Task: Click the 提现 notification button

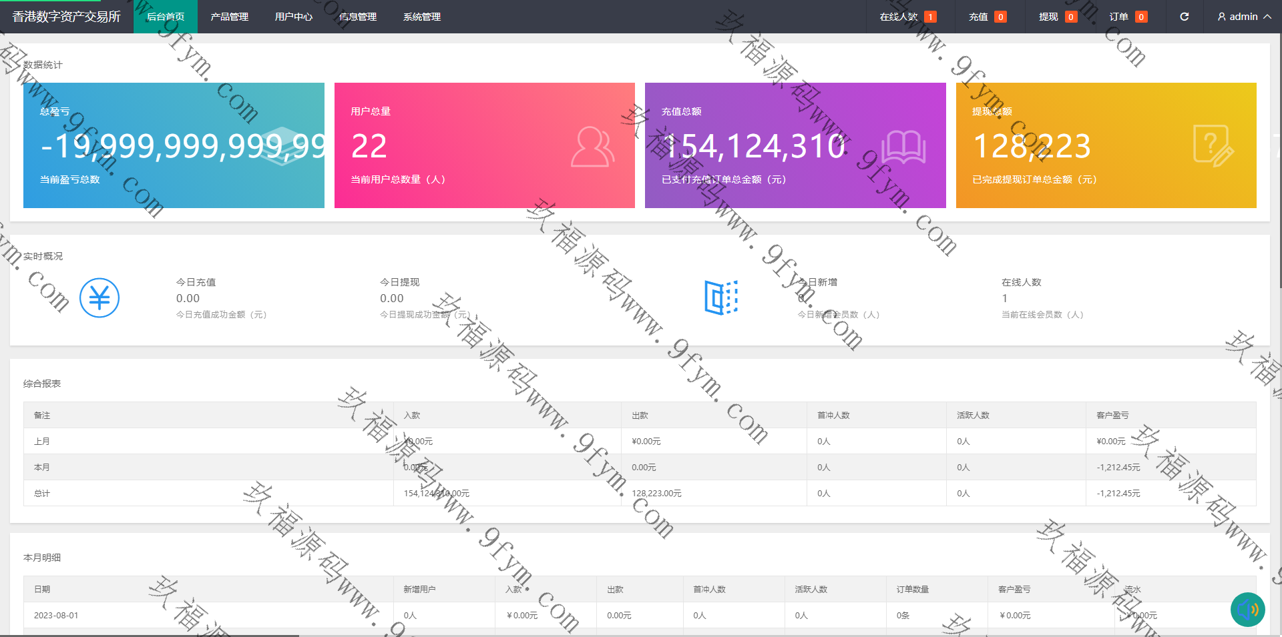Action: (1057, 17)
